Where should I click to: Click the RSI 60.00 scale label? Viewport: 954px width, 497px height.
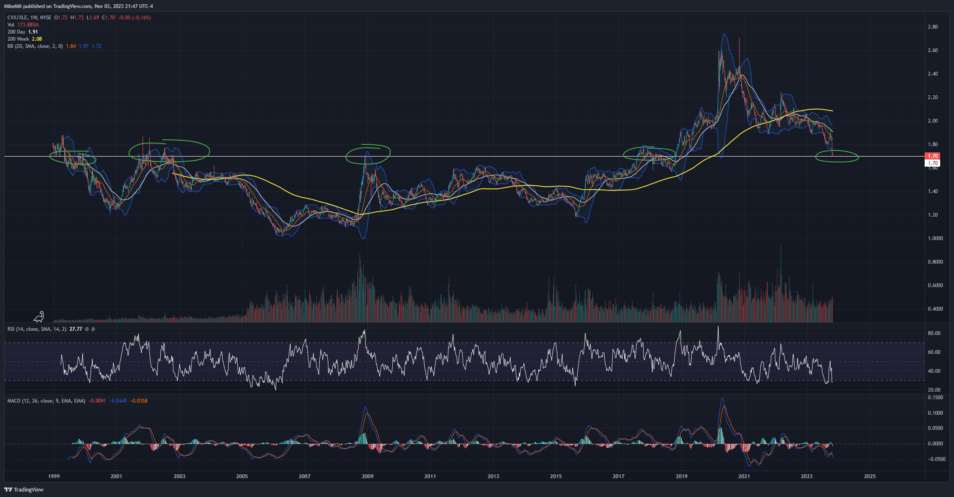click(x=934, y=352)
